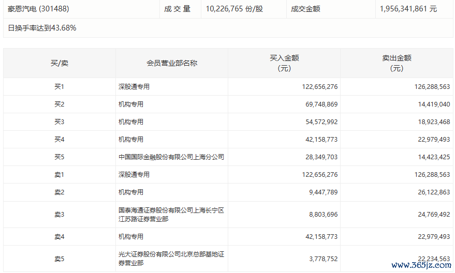Select the total amount 1,956,341,861 元
Viewport: 455px width, 273px height.
[x=408, y=9]
